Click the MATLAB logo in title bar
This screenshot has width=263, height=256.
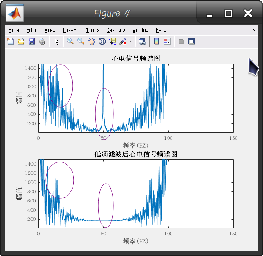tap(15, 13)
